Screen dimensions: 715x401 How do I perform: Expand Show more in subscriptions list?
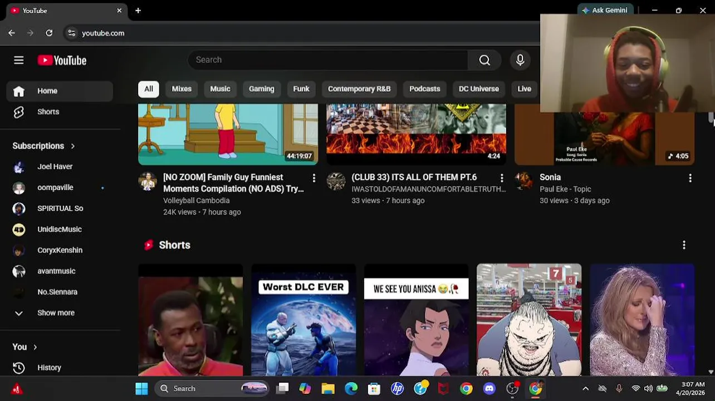coord(60,313)
